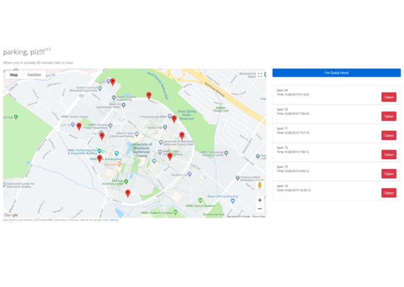Select red parking pin near Lot 20
Screen dimensions: 404x287
tap(113, 82)
